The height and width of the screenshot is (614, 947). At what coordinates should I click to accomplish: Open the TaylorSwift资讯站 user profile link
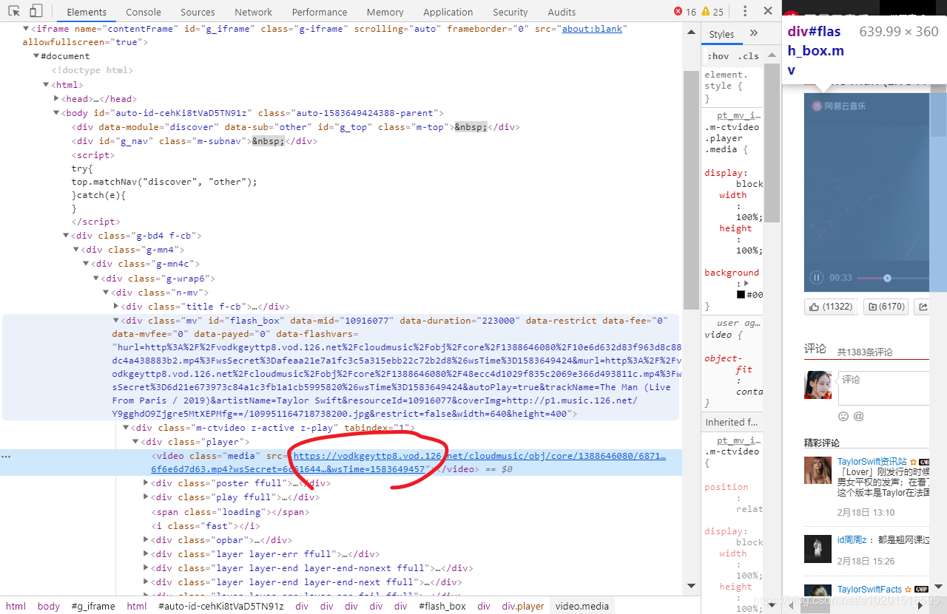pyautogui.click(x=872, y=462)
